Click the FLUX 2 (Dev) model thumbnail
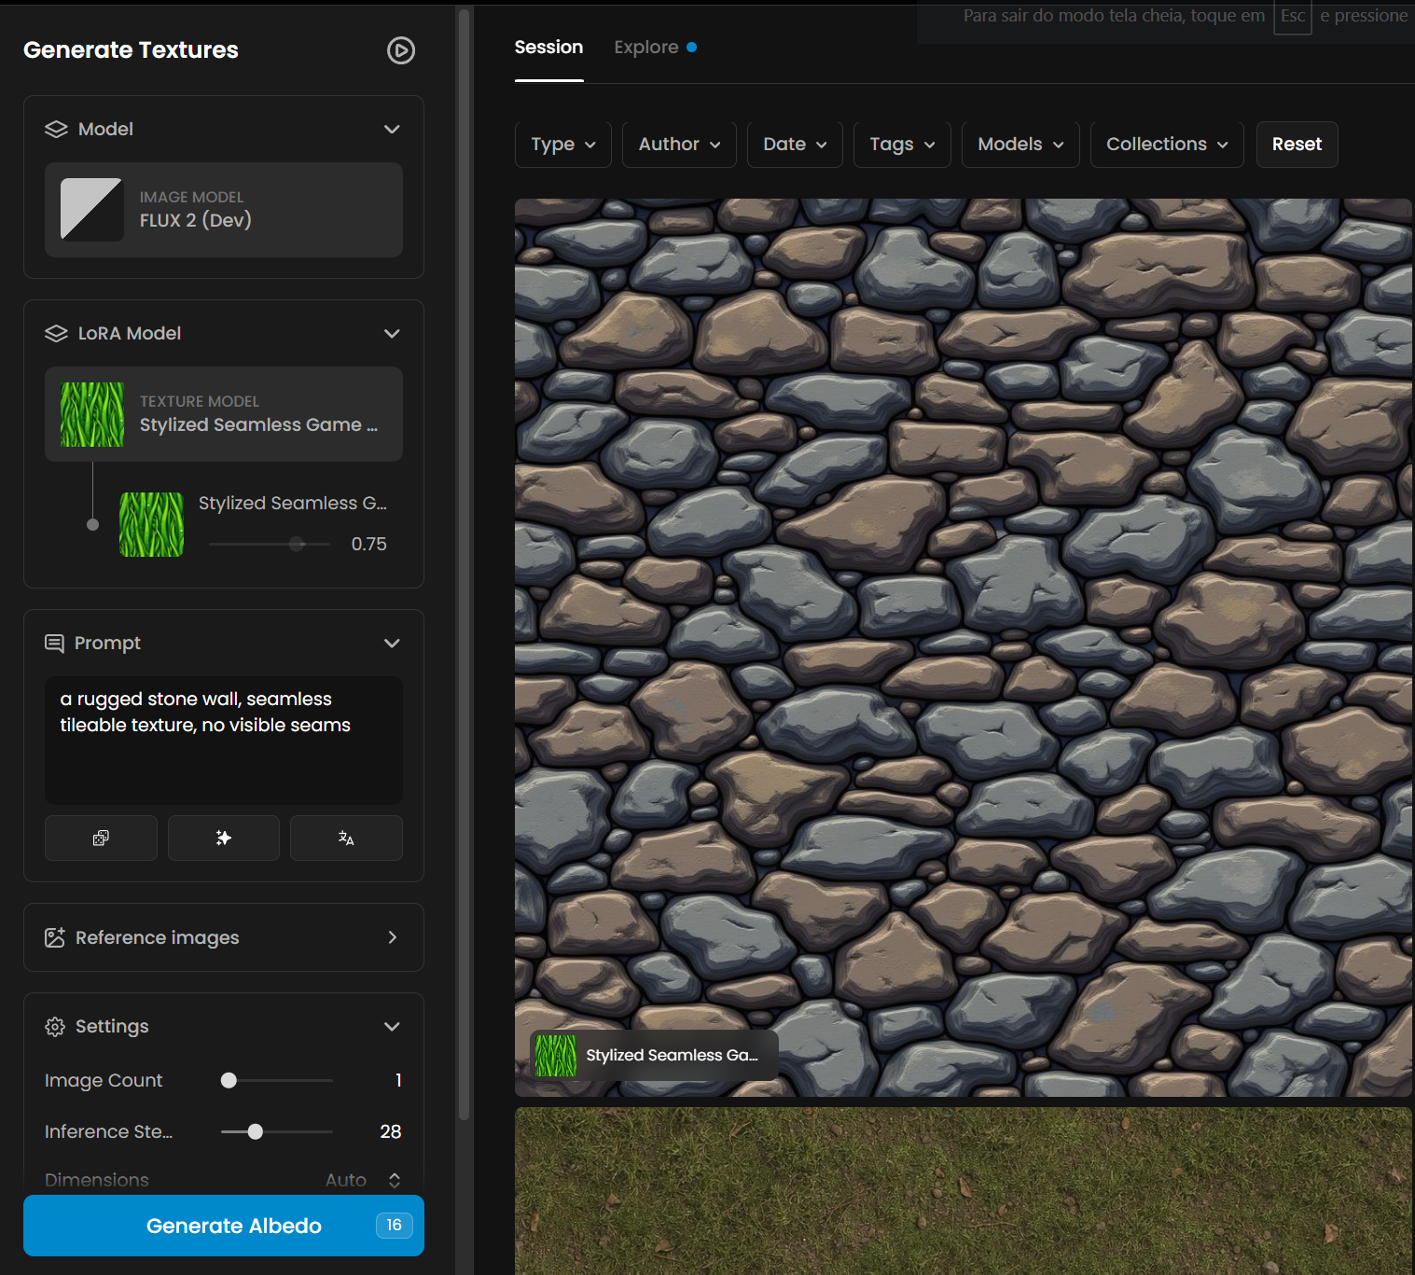 tap(91, 210)
